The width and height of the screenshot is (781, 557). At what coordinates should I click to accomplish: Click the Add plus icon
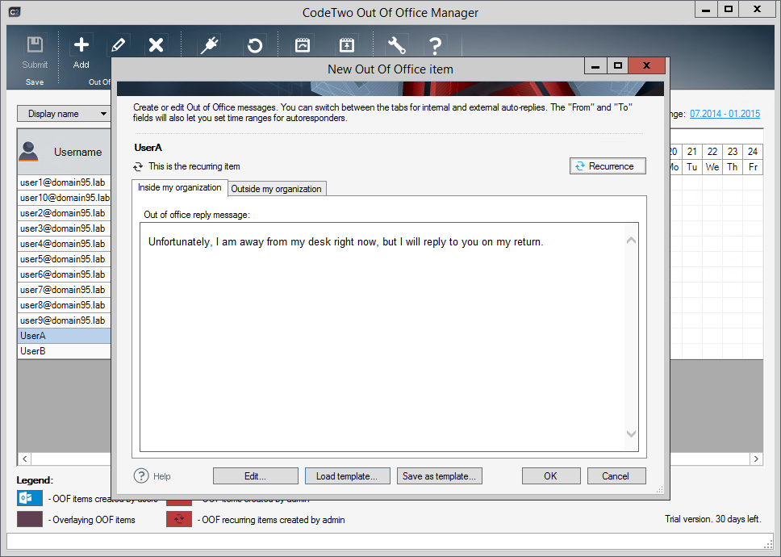[x=81, y=45]
